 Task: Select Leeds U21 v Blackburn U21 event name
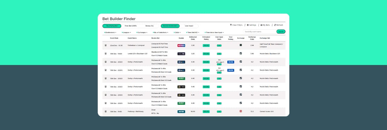pos(138,54)
